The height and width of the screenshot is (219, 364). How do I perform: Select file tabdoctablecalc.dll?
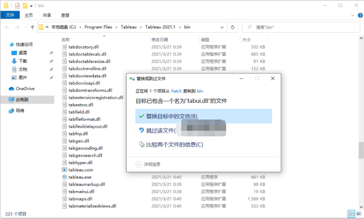point(87,54)
